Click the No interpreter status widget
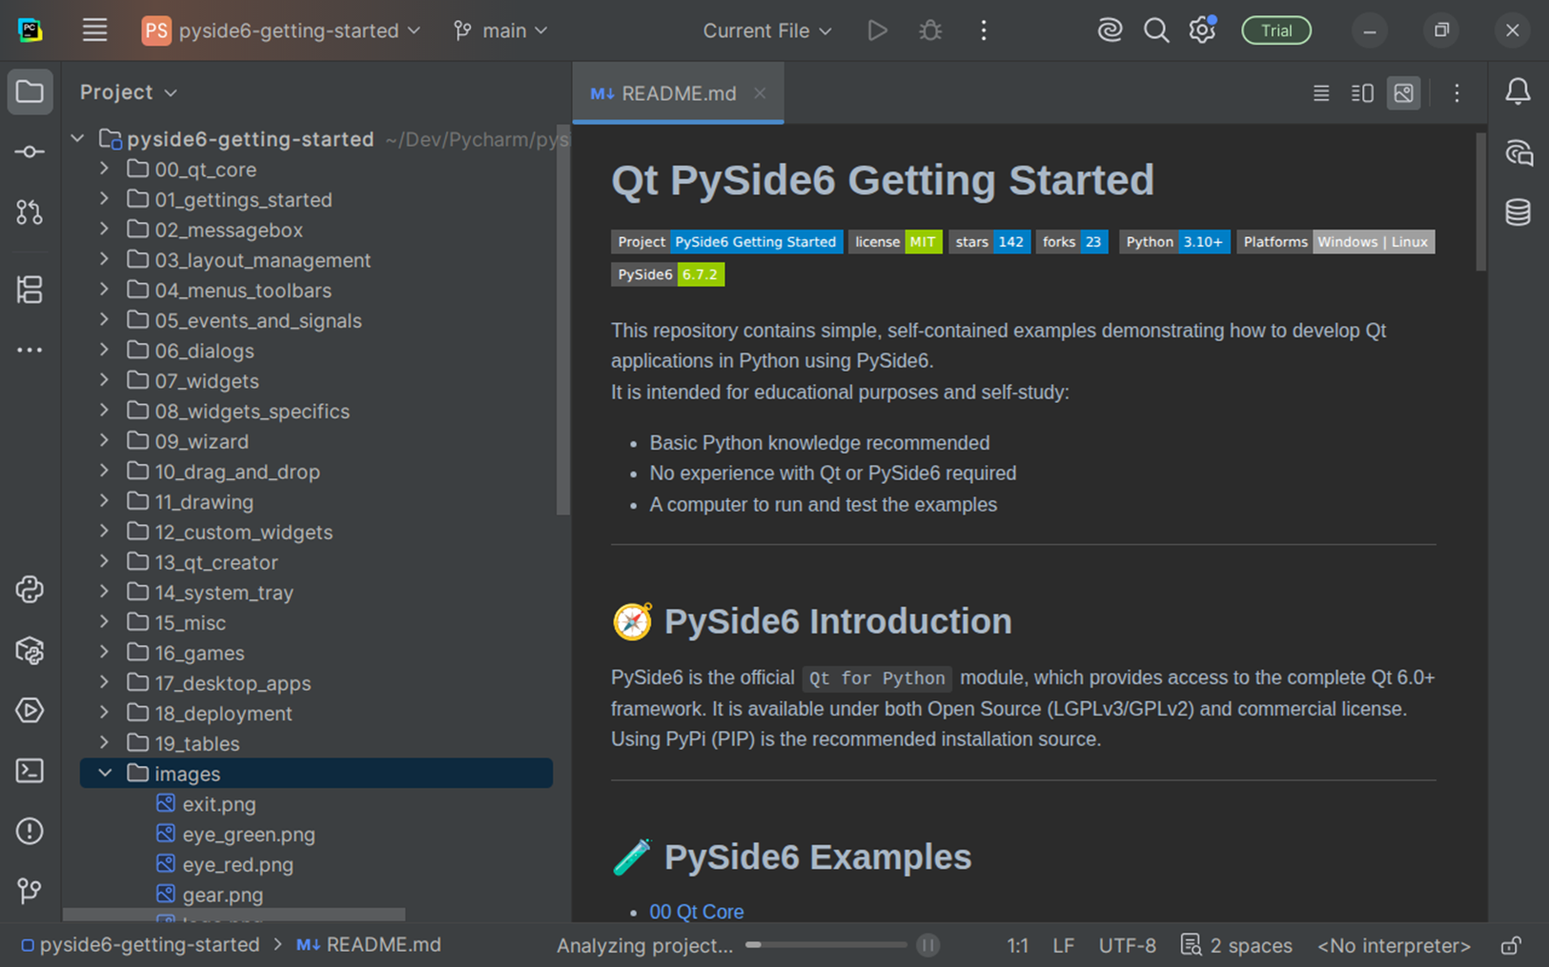 (1394, 945)
